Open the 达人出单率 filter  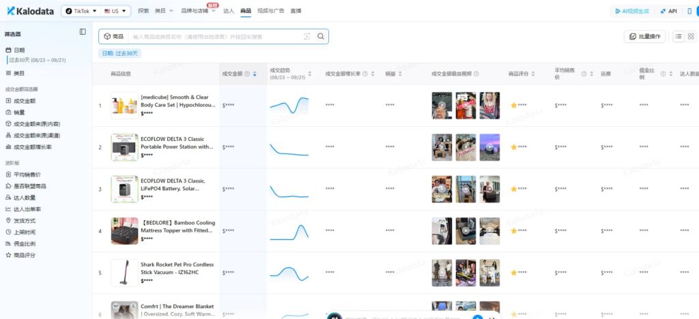coord(23,209)
